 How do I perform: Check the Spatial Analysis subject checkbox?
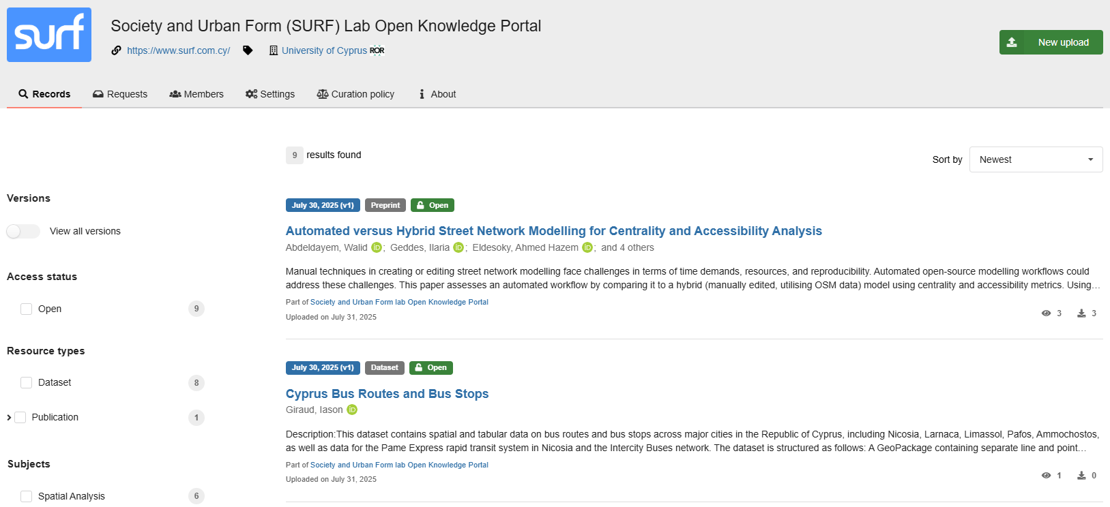(x=27, y=497)
